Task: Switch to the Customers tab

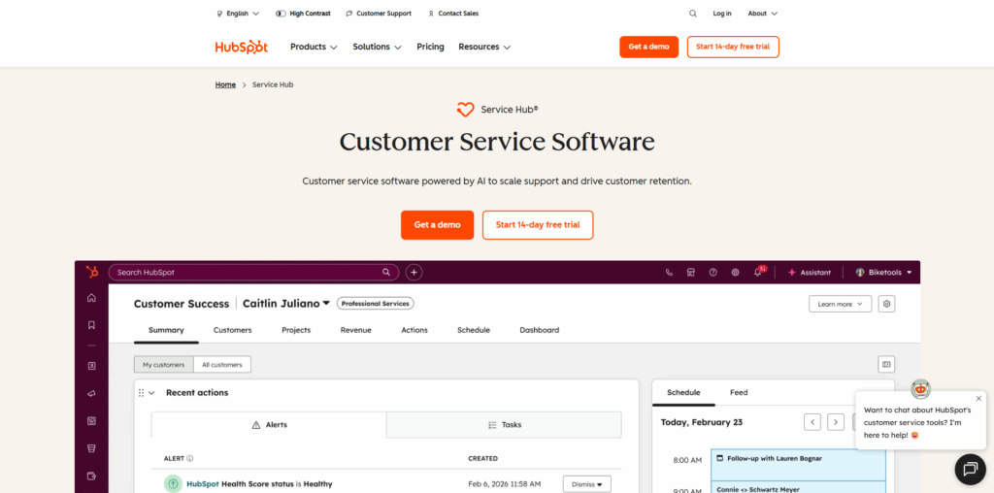Action: tap(233, 330)
